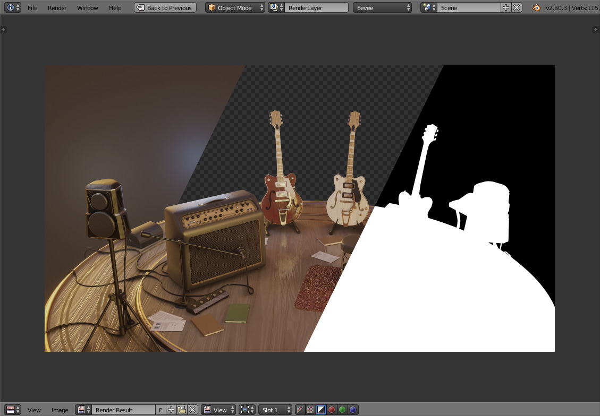Delete the current scene with X
Image resolution: width=600 pixels, height=416 pixels.
pos(517,7)
